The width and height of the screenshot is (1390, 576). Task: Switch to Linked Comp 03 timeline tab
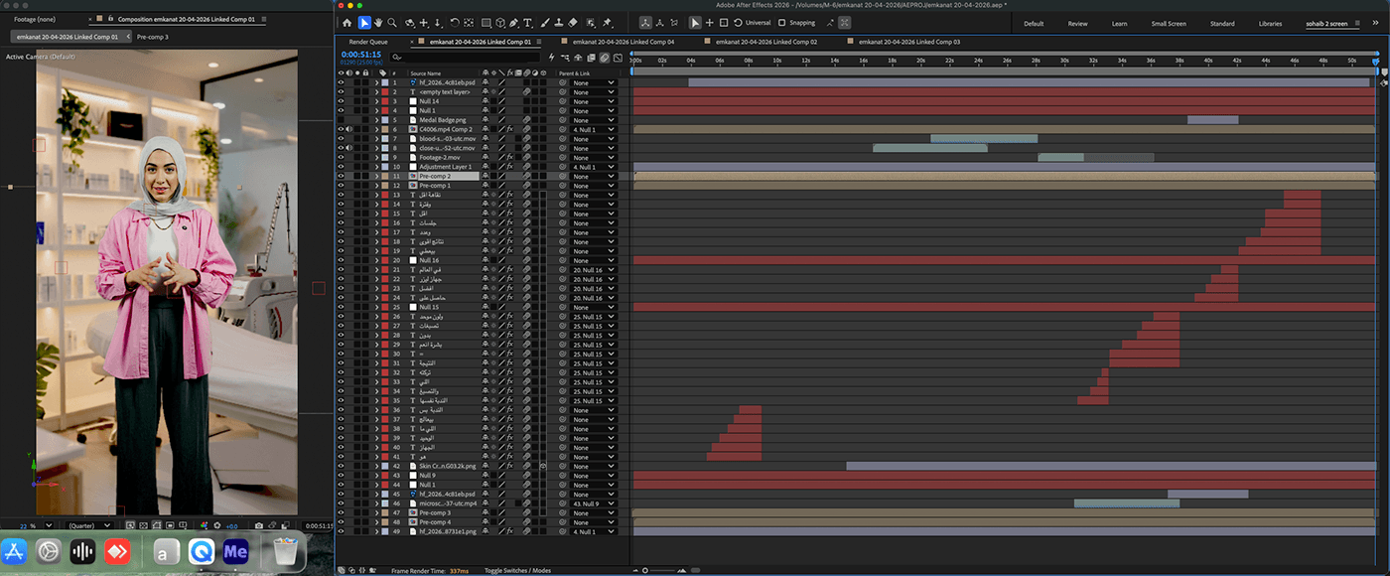click(x=909, y=42)
